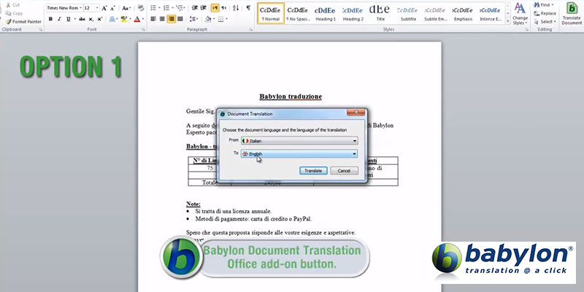Apply the Title style from gallery

(379, 12)
